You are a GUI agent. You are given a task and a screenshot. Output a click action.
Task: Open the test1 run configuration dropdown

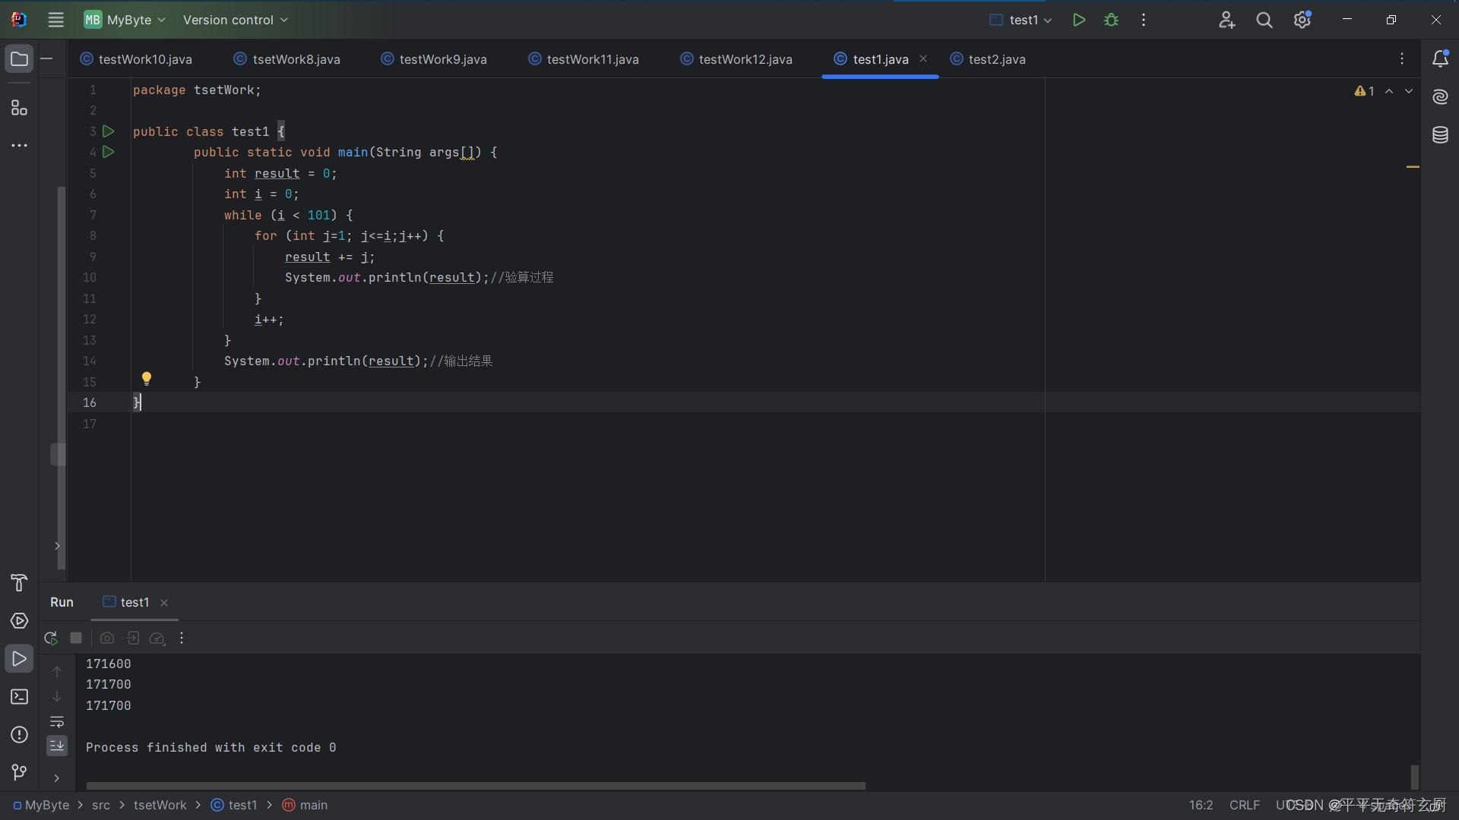[1022, 20]
